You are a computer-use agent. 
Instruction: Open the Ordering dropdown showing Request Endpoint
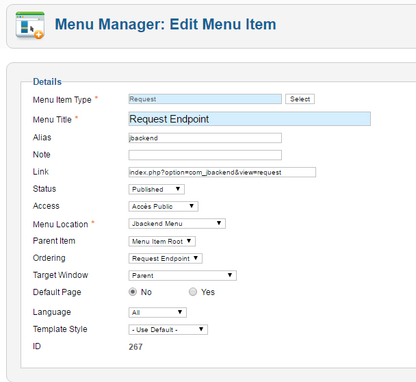pos(166,258)
